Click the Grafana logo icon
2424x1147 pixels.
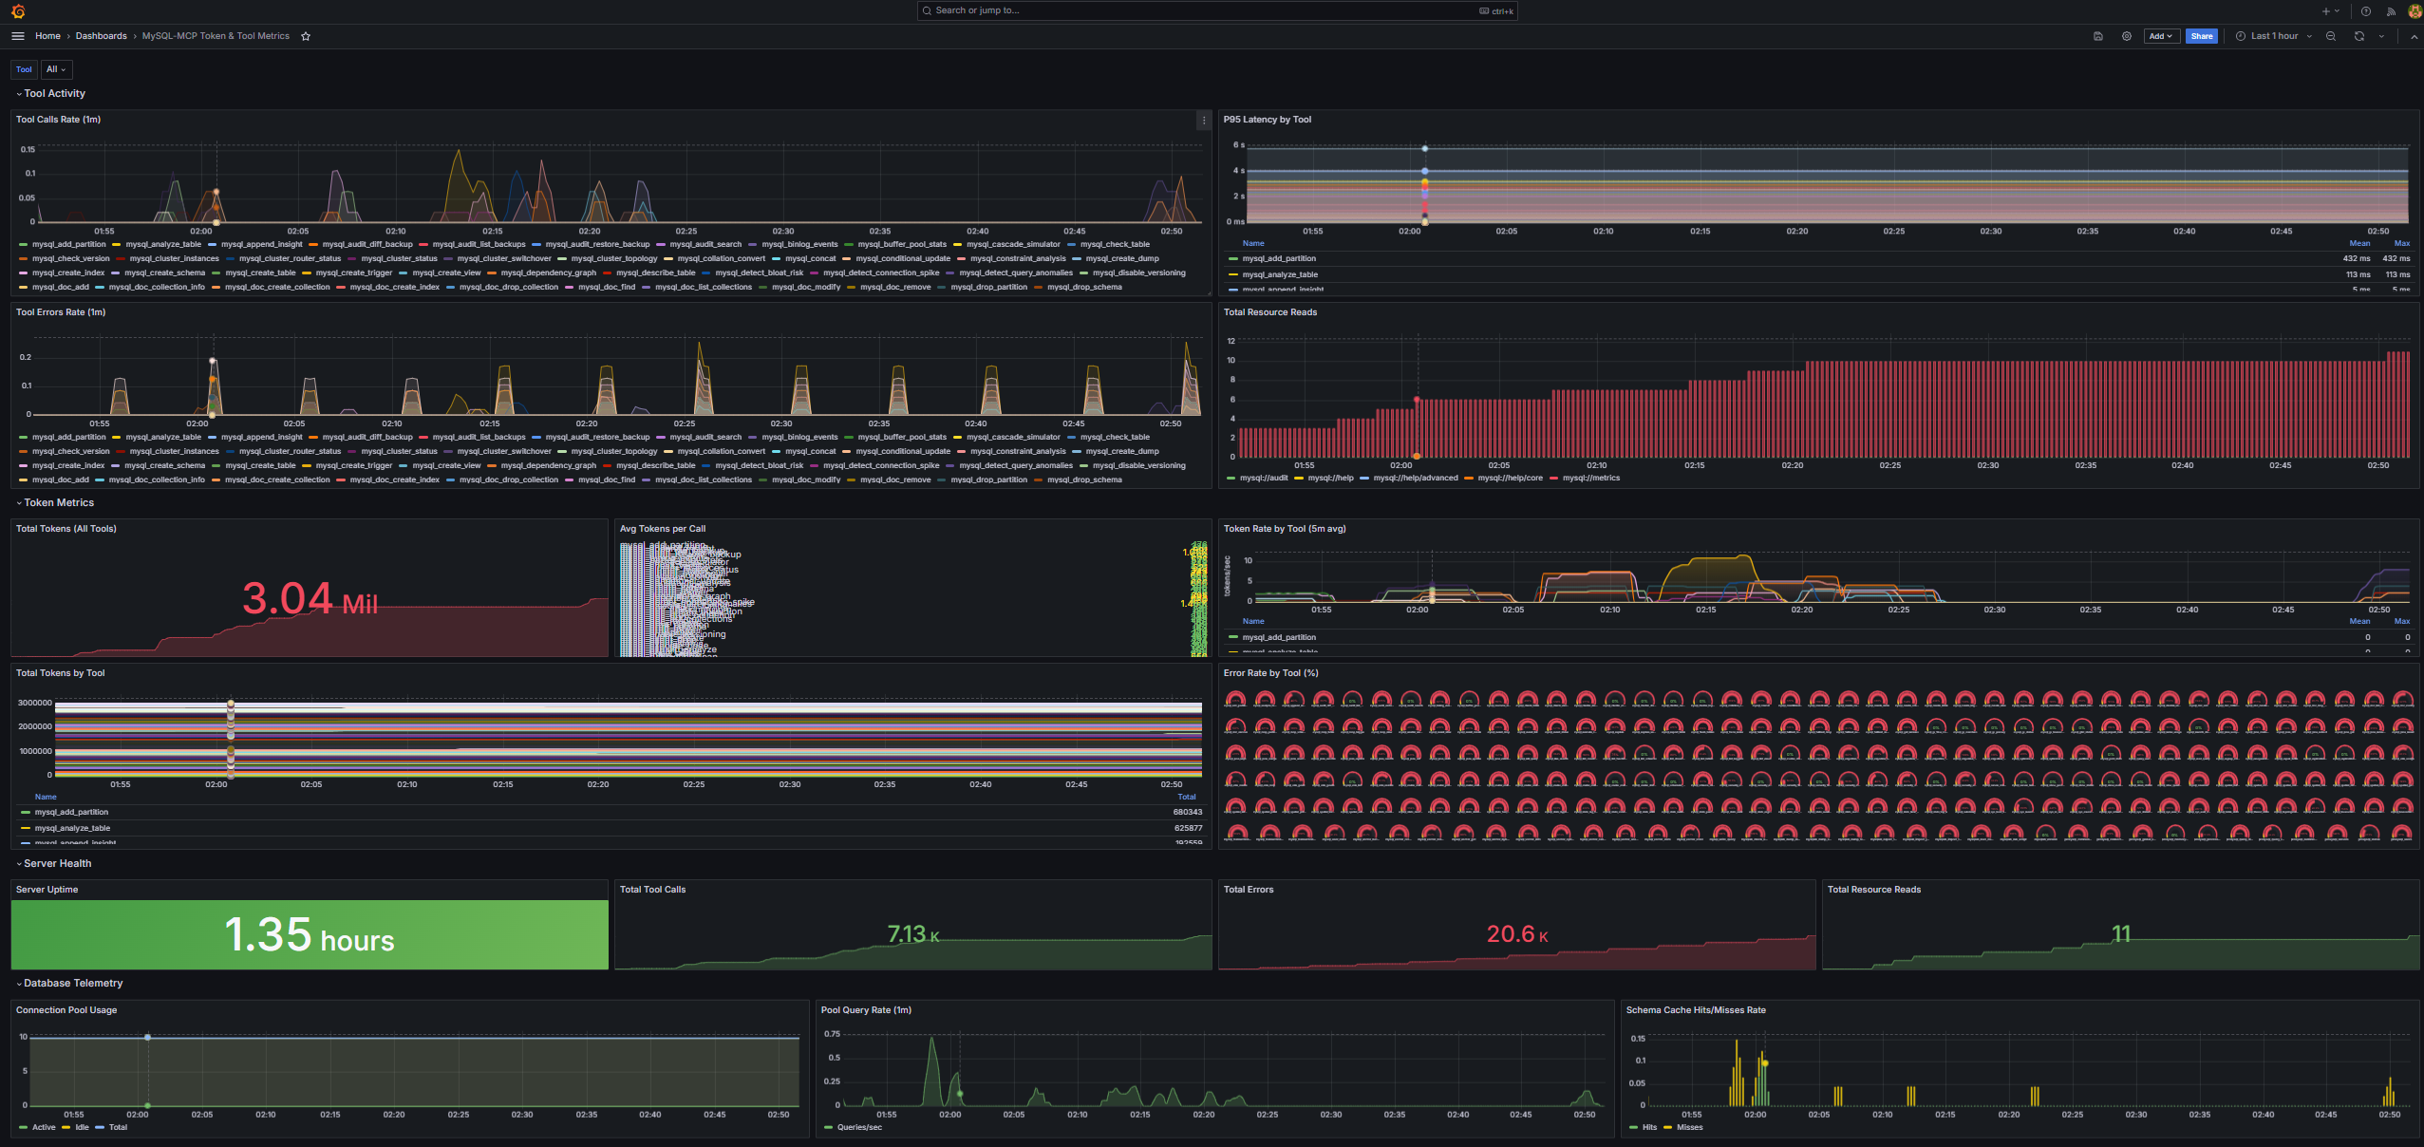(18, 11)
